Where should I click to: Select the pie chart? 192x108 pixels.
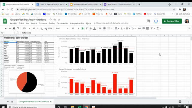click(x=27, y=82)
